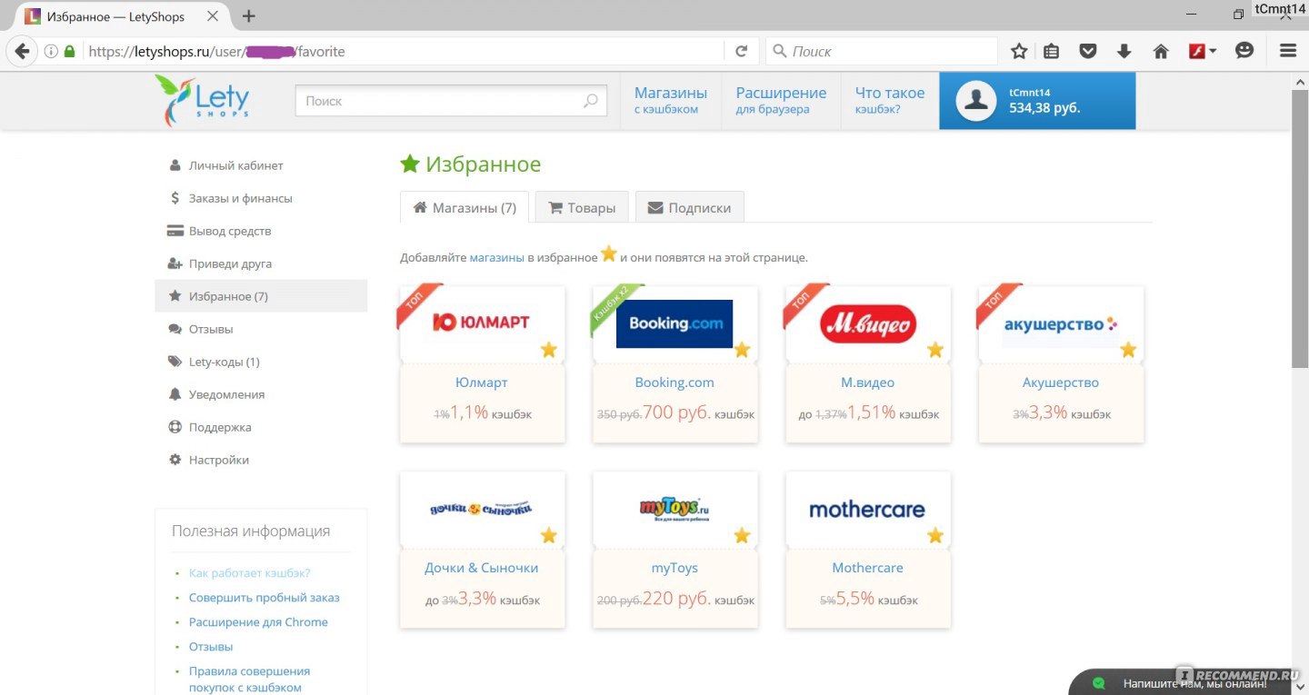Open the Юлмарт store name link
Image resolution: width=1309 pixels, height=695 pixels.
[482, 382]
